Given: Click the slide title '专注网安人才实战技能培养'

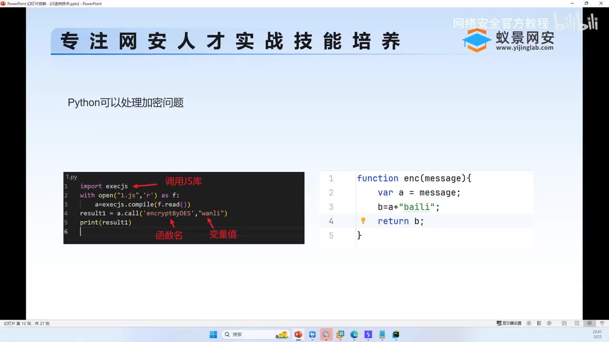Looking at the screenshot, I should (231, 41).
